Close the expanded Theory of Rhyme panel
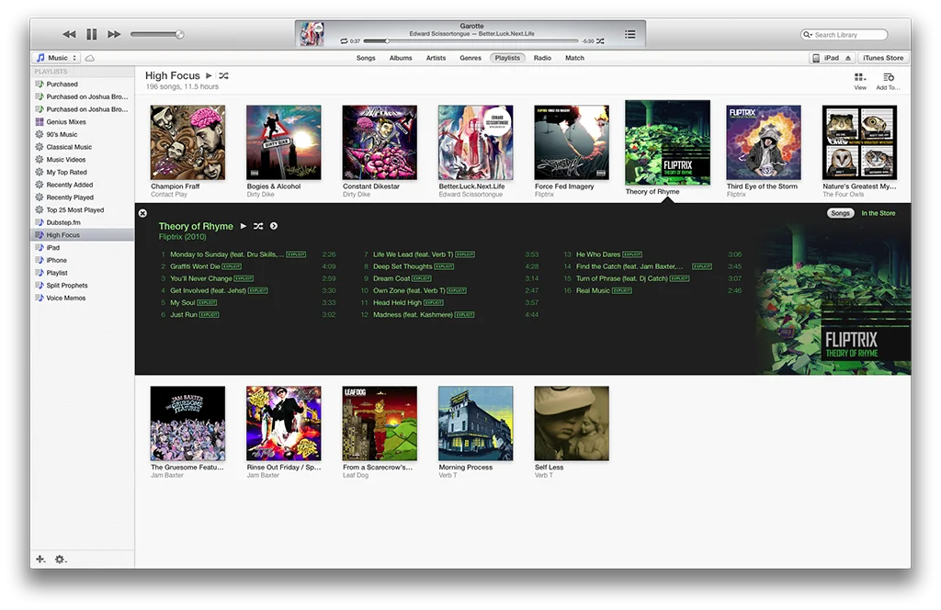941x610 pixels. [x=142, y=213]
